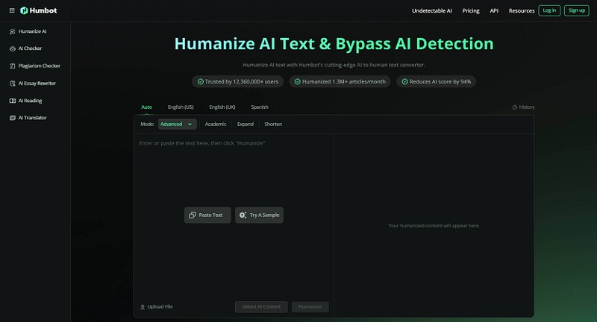Select the English (UK) tab
Image resolution: width=597 pixels, height=322 pixels.
[222, 107]
